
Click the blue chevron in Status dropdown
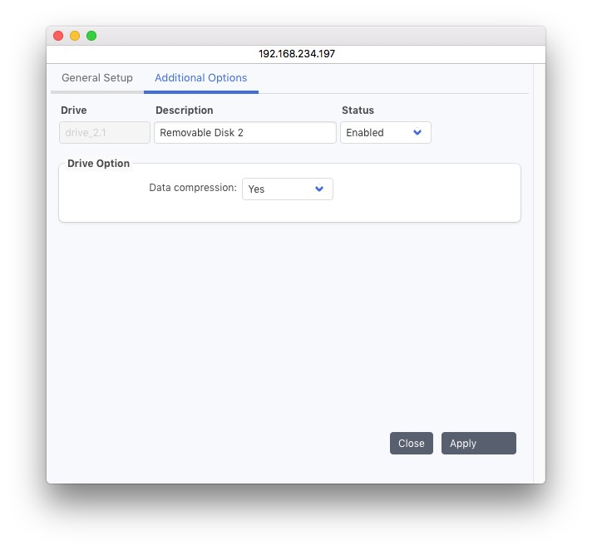417,133
